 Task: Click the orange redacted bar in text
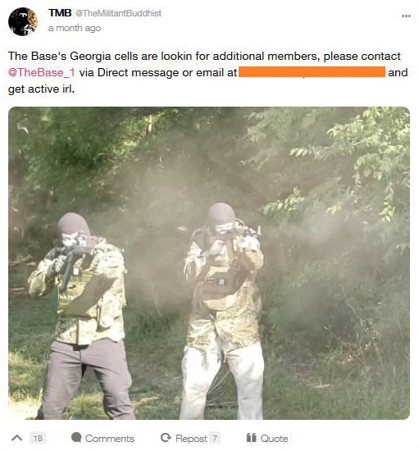[x=312, y=72]
